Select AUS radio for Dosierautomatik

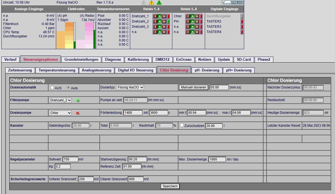tap(52, 88)
